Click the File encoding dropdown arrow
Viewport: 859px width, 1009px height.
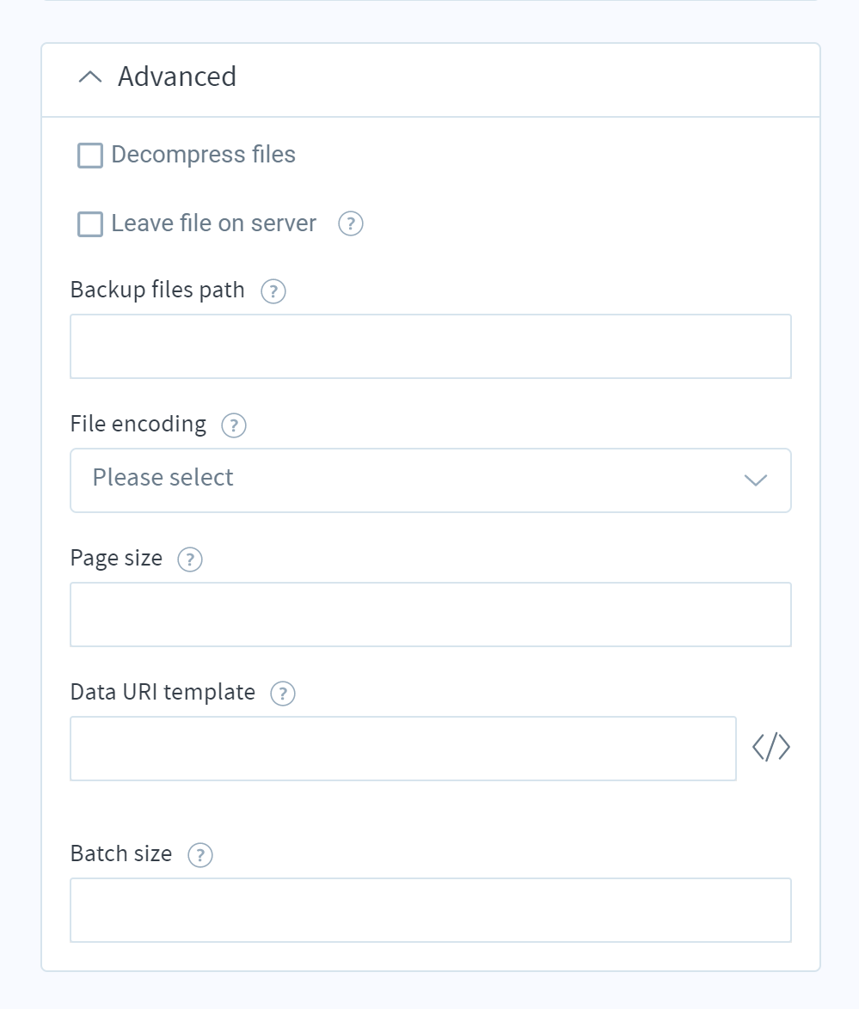[755, 480]
